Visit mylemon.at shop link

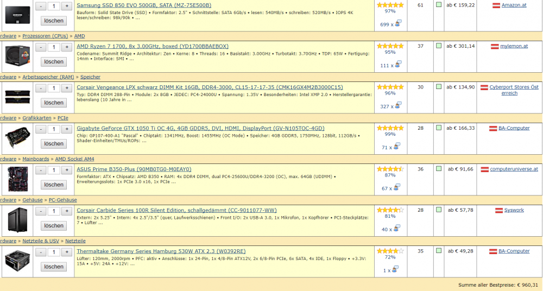[x=514, y=46]
